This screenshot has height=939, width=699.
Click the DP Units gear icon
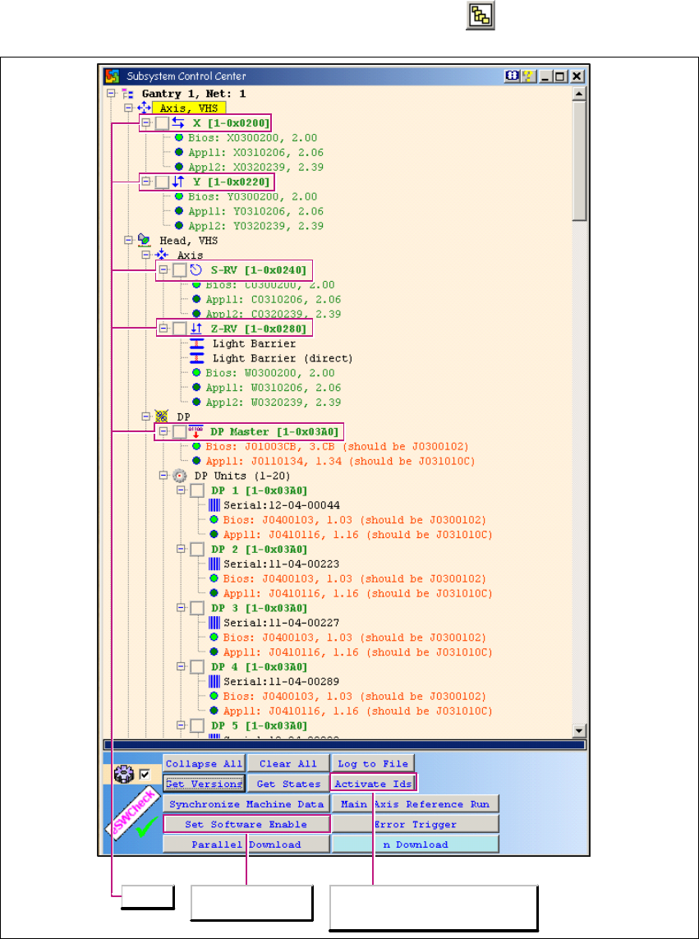[180, 476]
